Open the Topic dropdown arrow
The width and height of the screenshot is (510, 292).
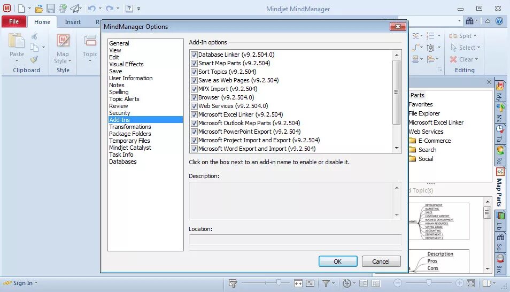(90, 61)
